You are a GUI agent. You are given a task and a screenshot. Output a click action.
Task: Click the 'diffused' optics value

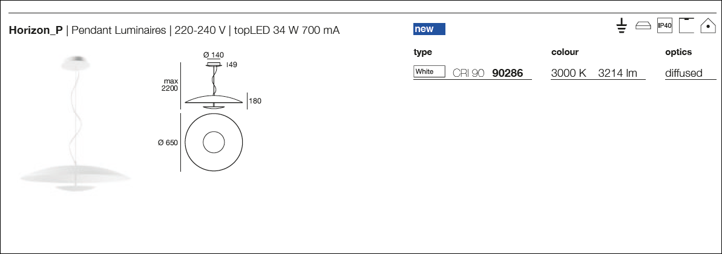pyautogui.click(x=684, y=73)
